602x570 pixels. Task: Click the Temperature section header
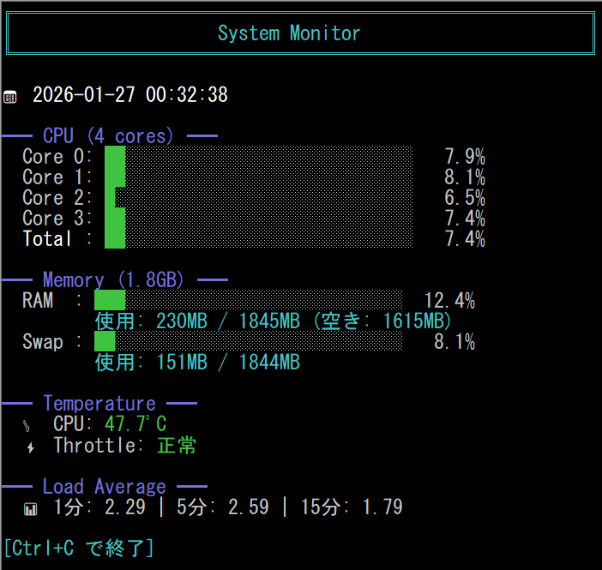[99, 404]
